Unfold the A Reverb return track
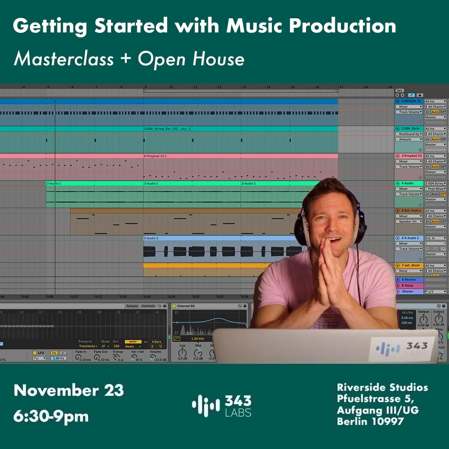Screen dimensions: 449x449 point(397,280)
